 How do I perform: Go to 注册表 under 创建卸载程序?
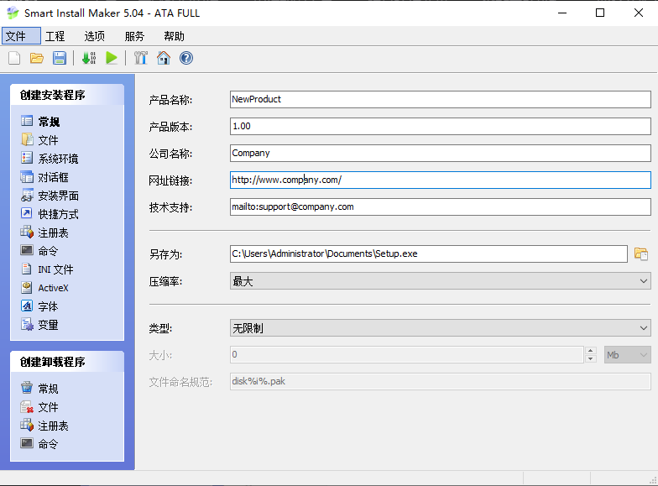(53, 426)
